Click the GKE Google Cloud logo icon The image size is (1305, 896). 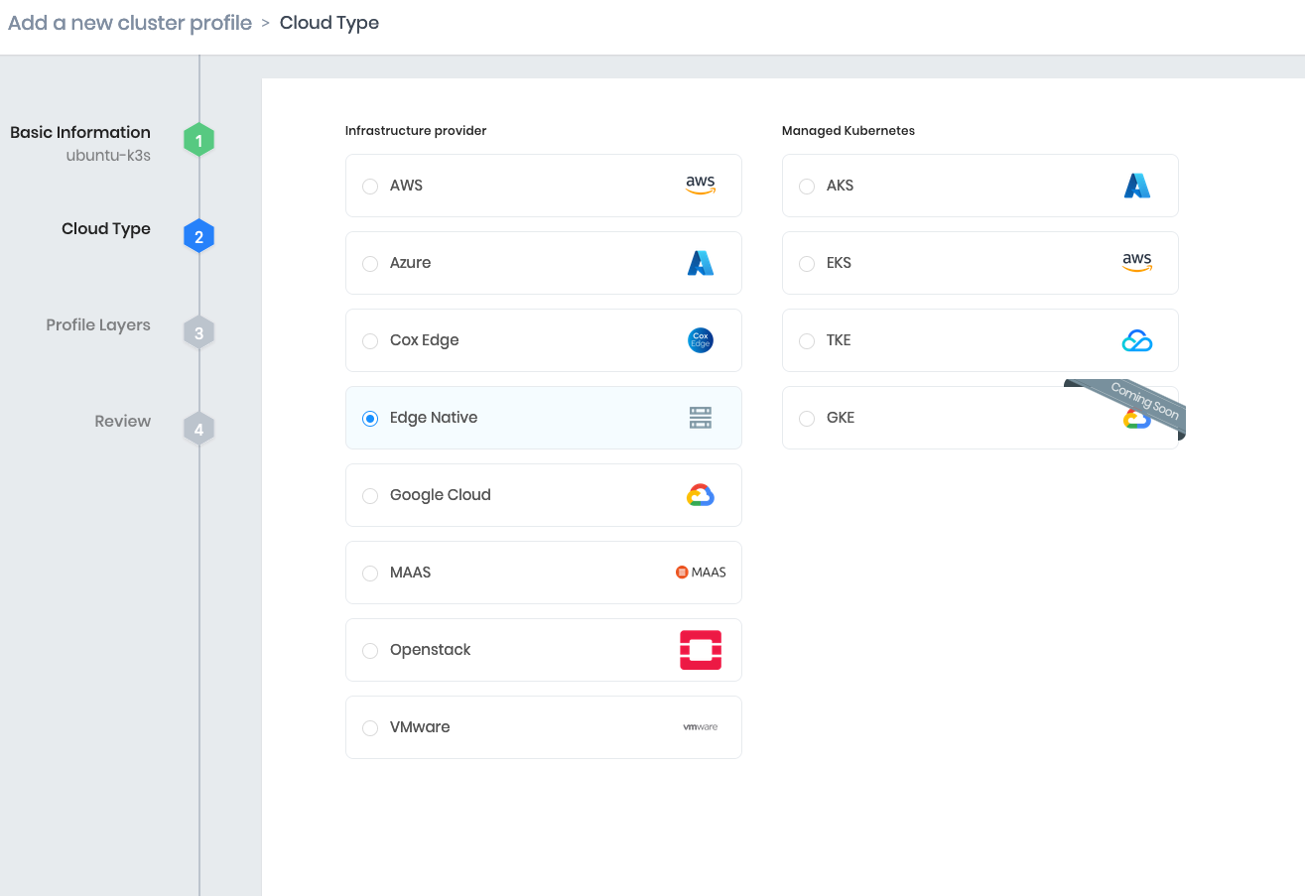pos(1136,419)
